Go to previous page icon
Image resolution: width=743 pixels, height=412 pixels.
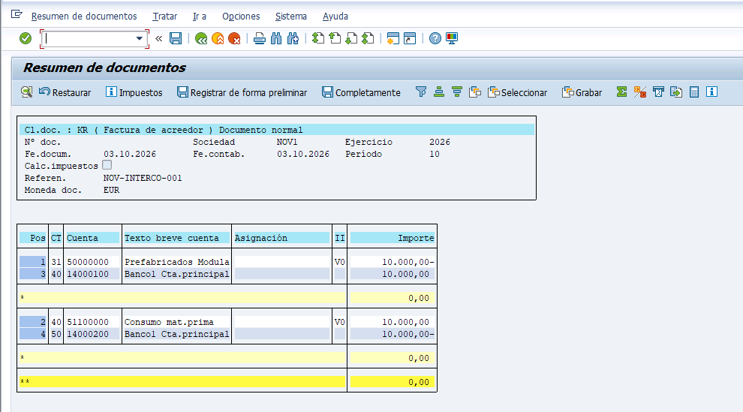335,38
